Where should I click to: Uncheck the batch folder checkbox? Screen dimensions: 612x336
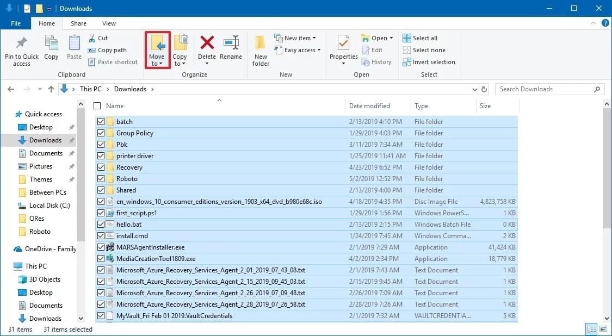[x=101, y=121]
